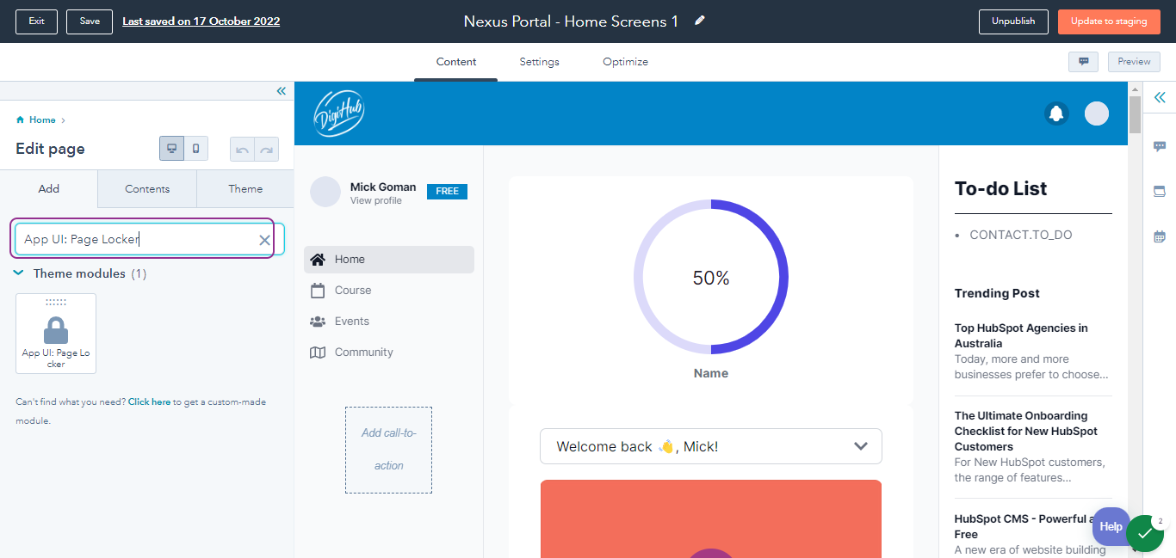1176x558 pixels.
Task: Click the user avatar in blue header
Action: coord(1097,113)
